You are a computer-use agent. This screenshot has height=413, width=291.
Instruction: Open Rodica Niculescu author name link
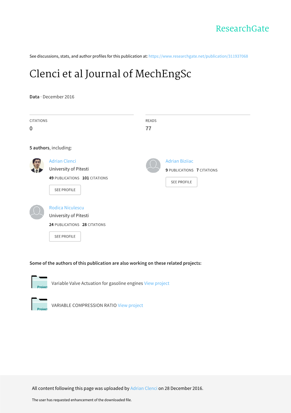click(66, 208)
